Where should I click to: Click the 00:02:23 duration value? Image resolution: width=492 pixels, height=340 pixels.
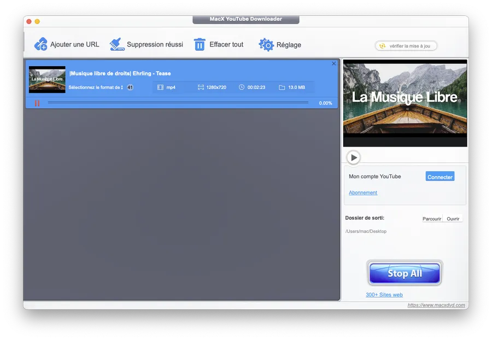(x=256, y=87)
